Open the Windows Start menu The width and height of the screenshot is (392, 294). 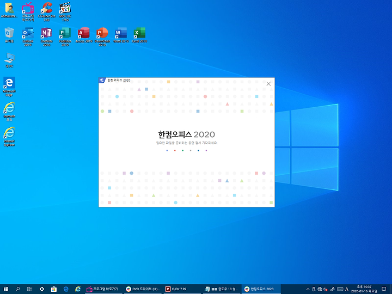tap(5, 289)
